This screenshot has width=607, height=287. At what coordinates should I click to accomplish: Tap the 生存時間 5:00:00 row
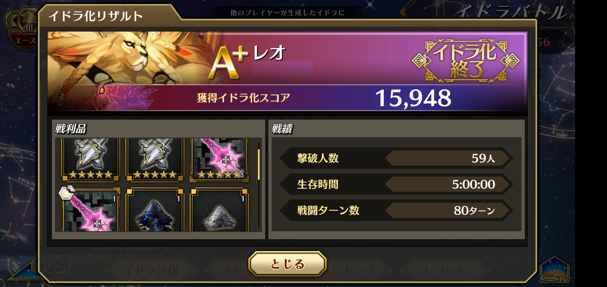(396, 184)
